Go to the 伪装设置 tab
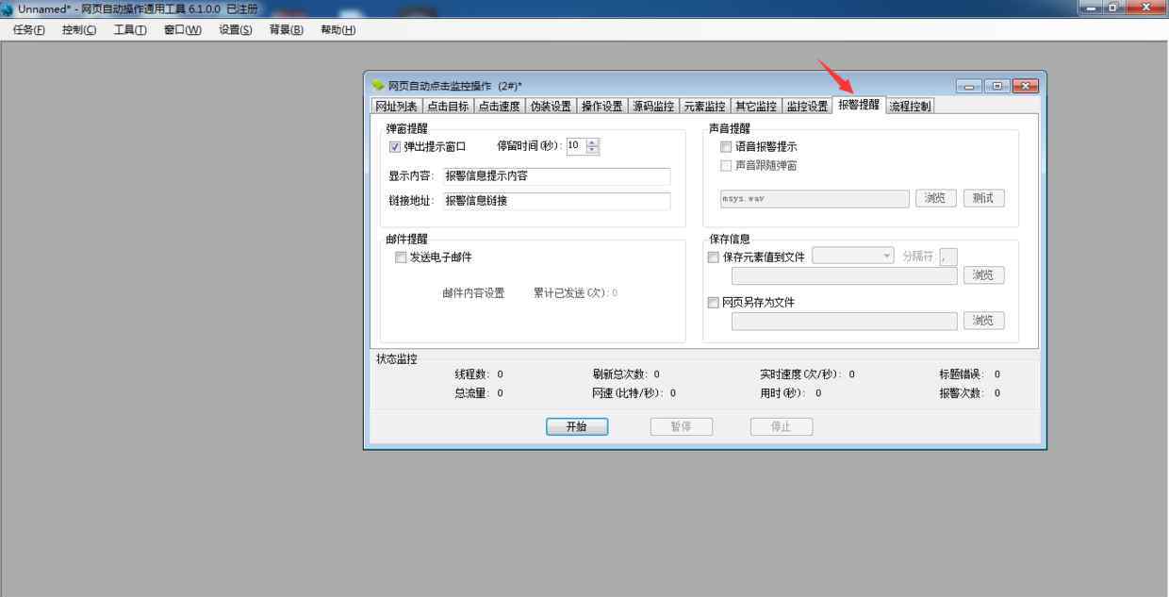The height and width of the screenshot is (597, 1169). pos(551,107)
